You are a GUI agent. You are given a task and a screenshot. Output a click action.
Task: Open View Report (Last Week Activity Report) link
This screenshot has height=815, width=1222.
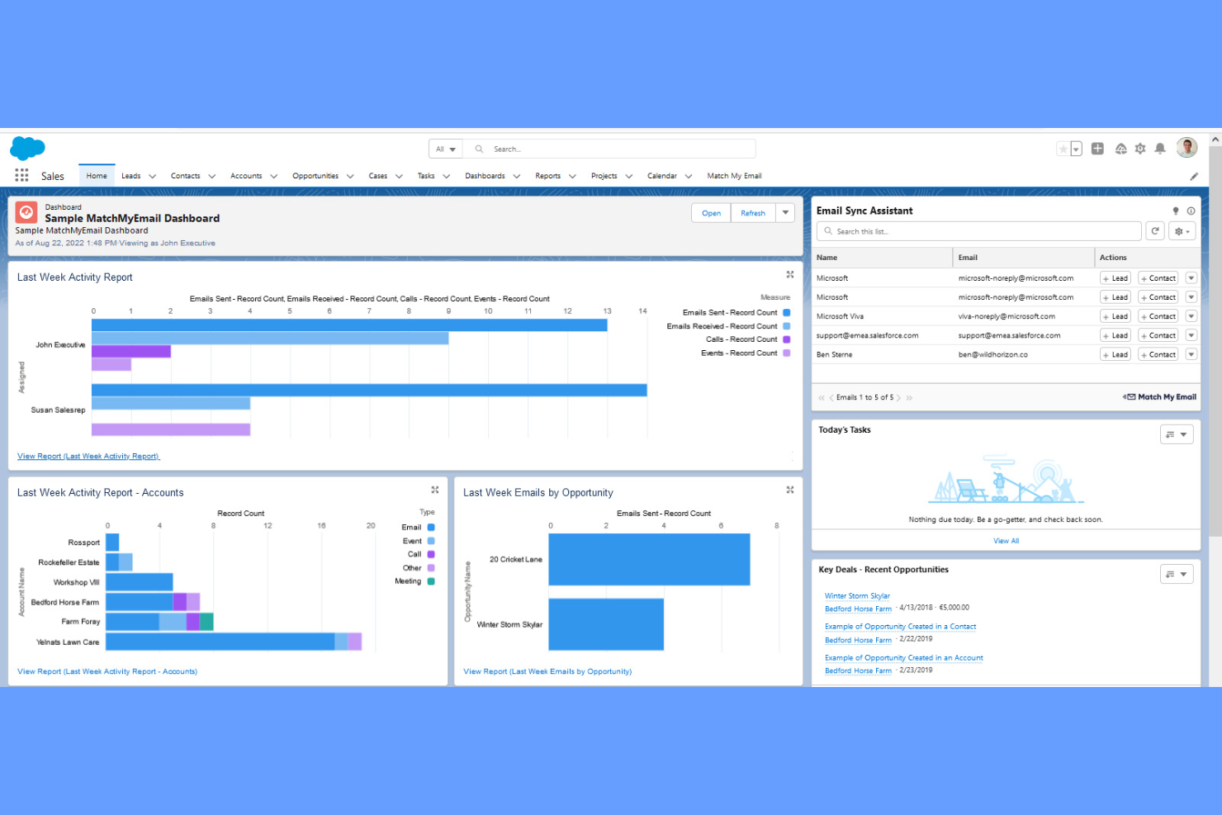(x=88, y=456)
